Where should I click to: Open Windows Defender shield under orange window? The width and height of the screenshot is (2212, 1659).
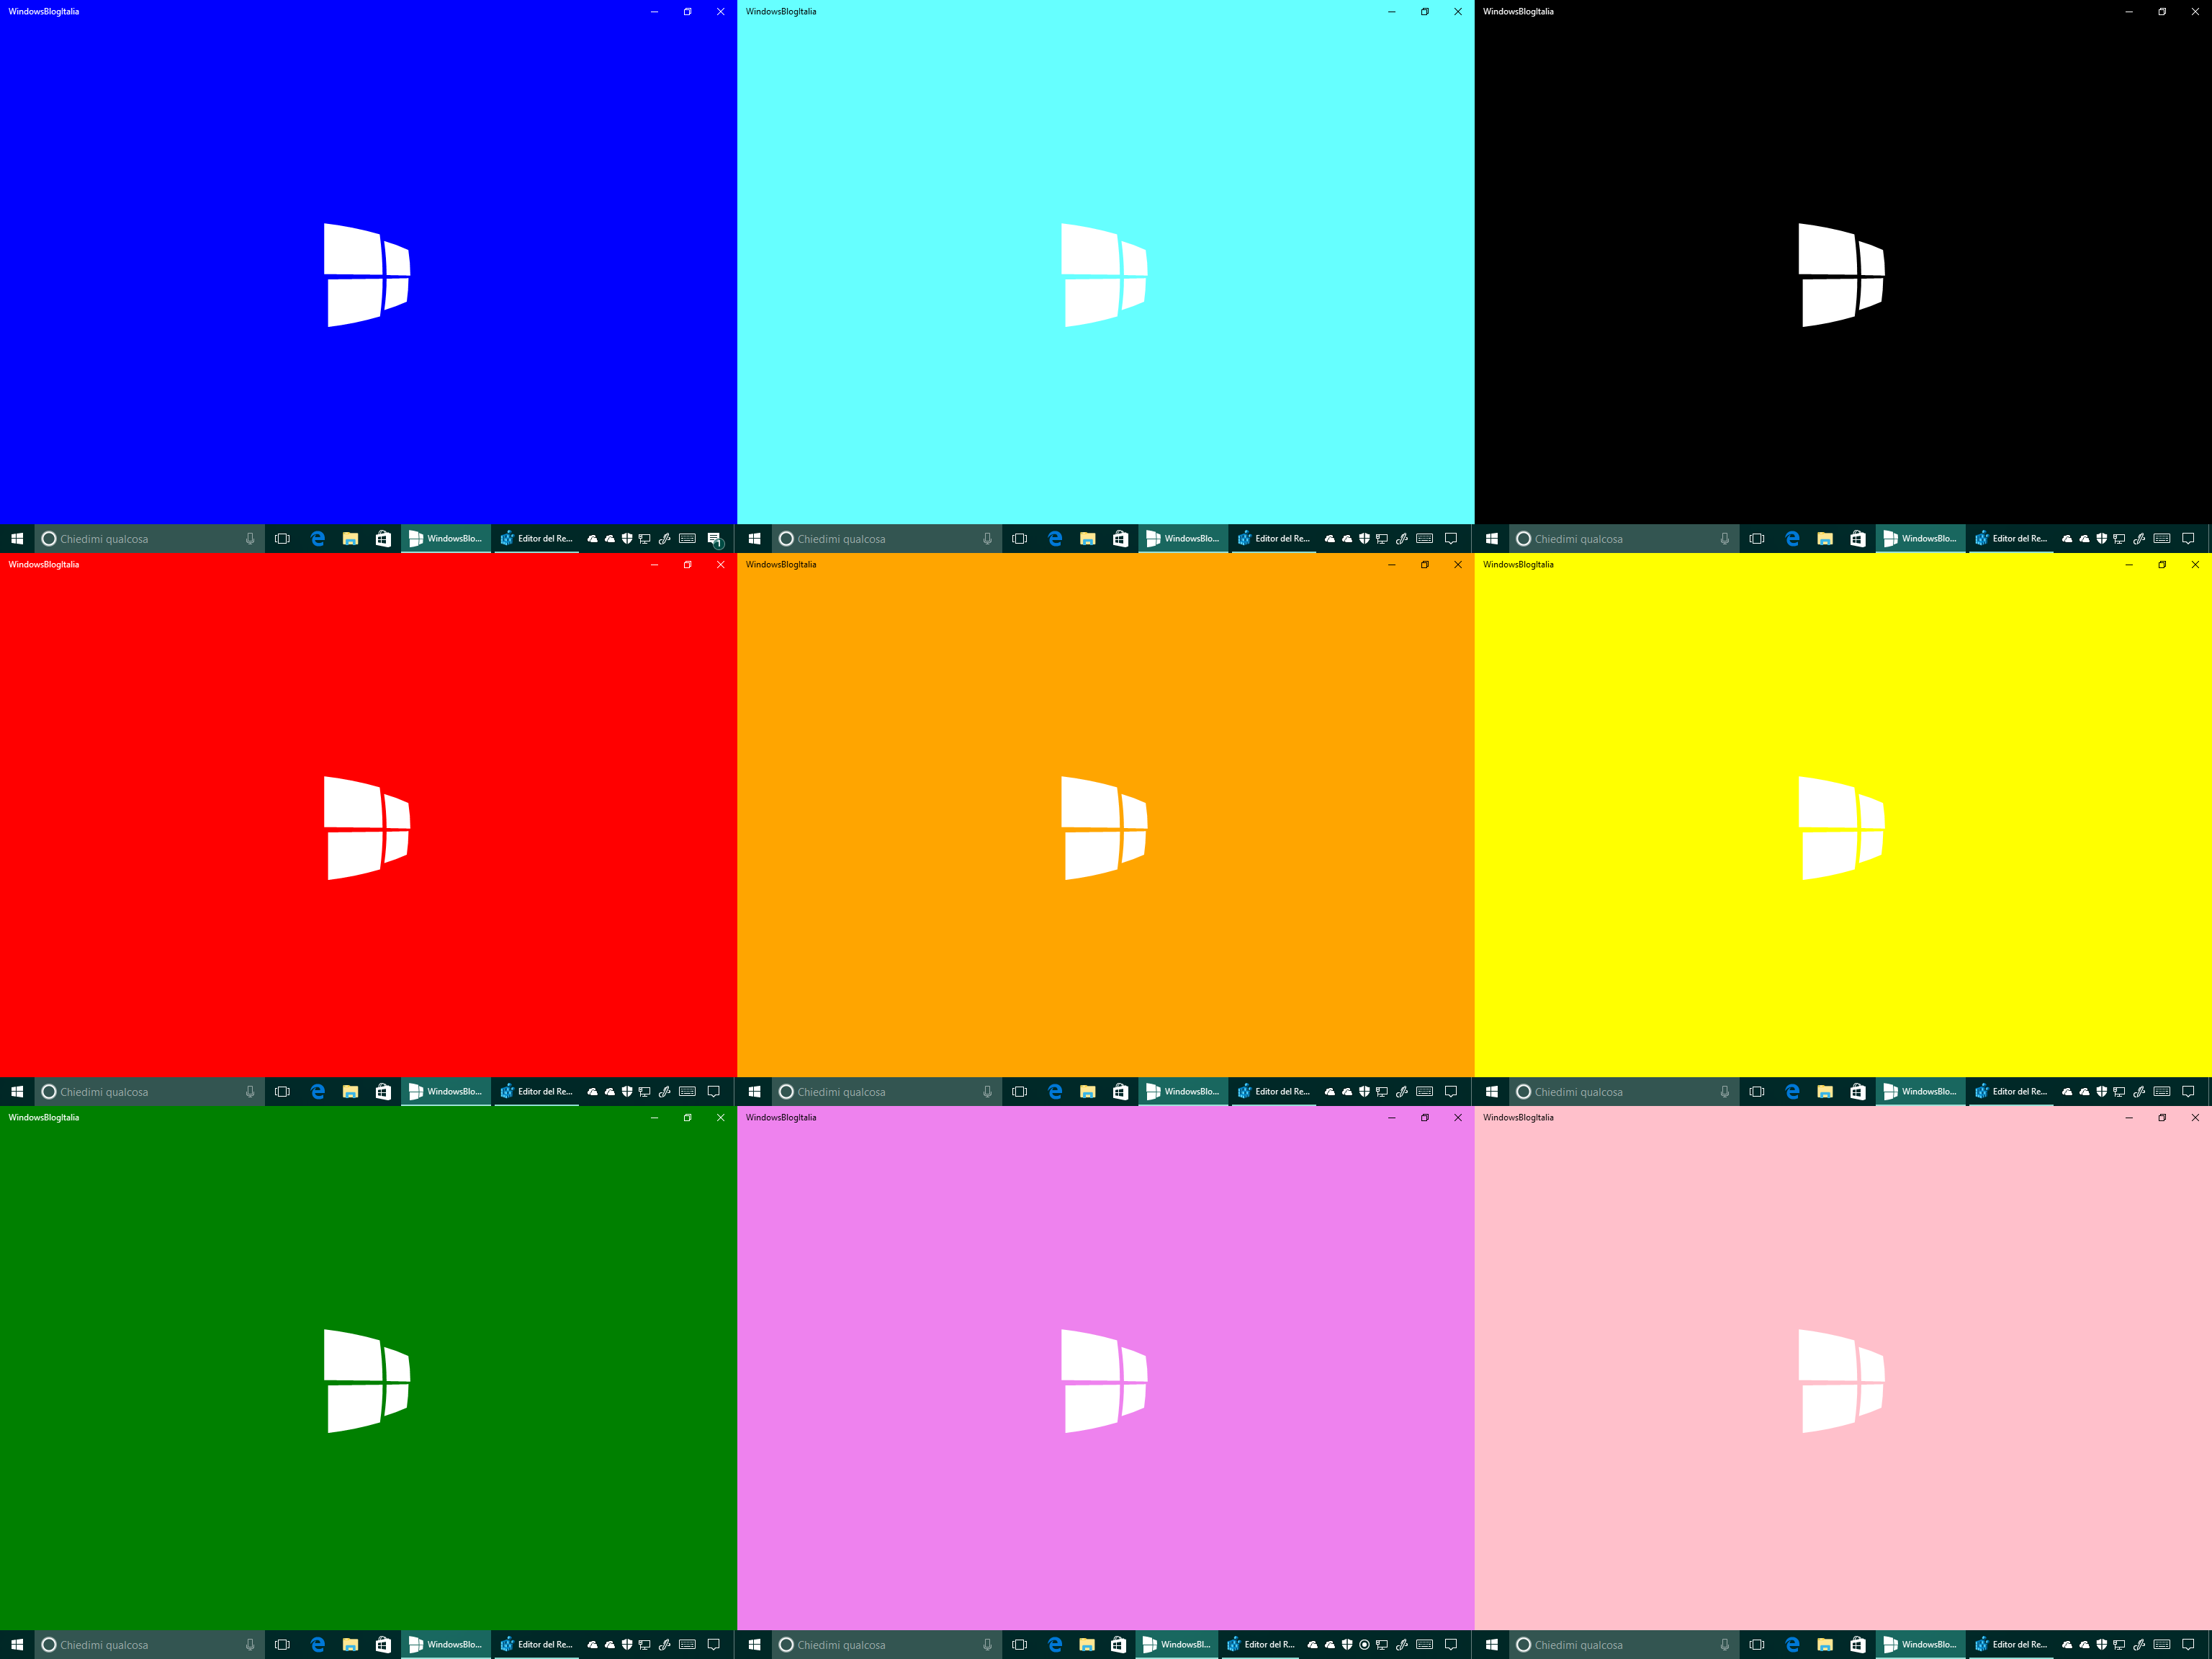point(1364,1092)
